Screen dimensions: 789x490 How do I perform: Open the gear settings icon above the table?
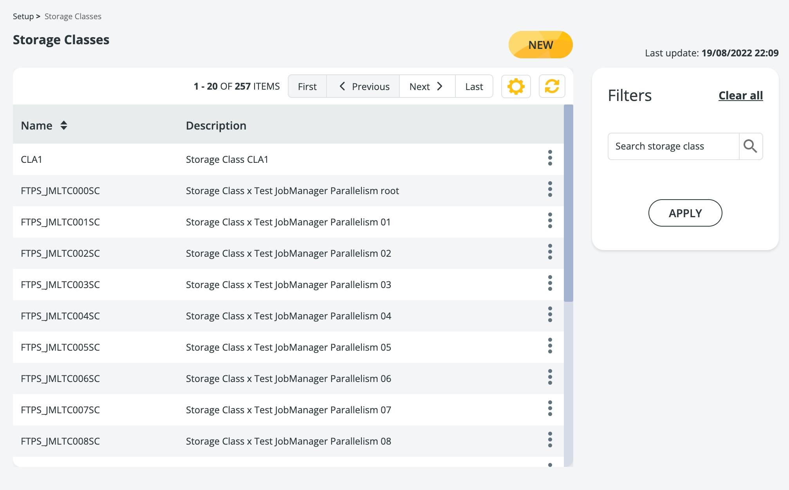(516, 86)
